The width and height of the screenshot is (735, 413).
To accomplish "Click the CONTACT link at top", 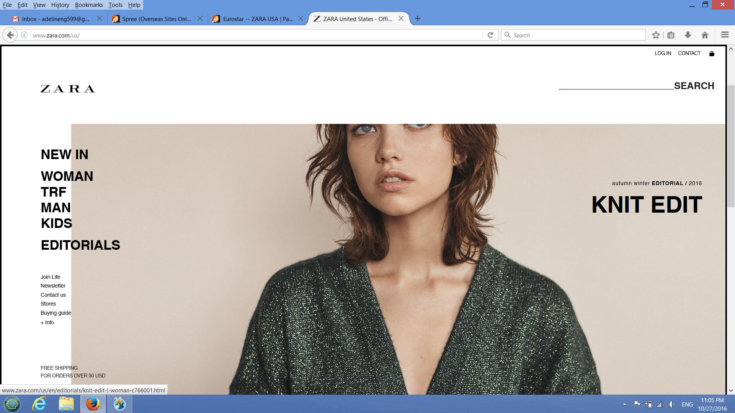I will [689, 54].
